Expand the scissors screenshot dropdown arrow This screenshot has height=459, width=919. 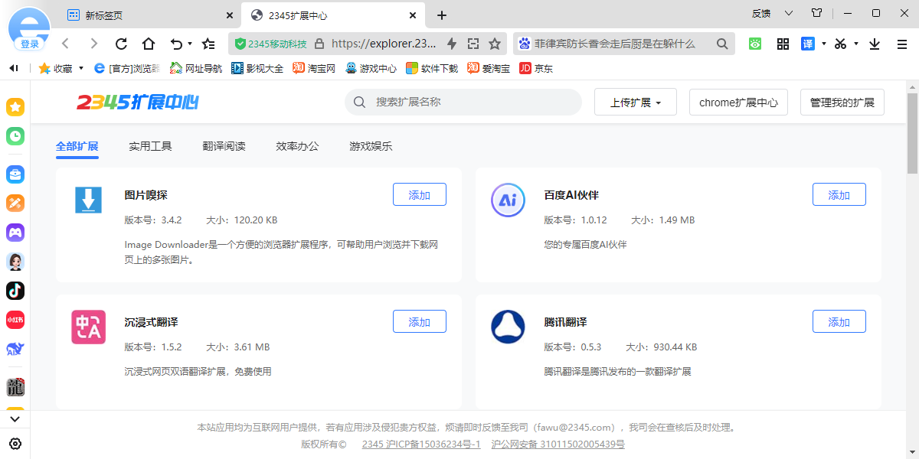coord(856,44)
